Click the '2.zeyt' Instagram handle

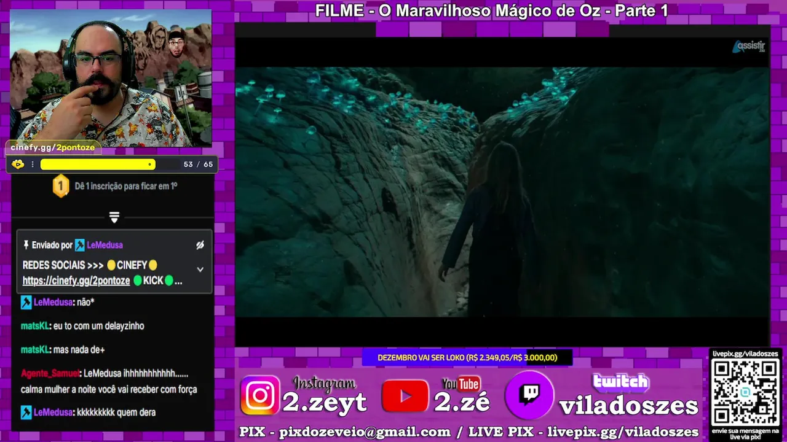(x=325, y=403)
